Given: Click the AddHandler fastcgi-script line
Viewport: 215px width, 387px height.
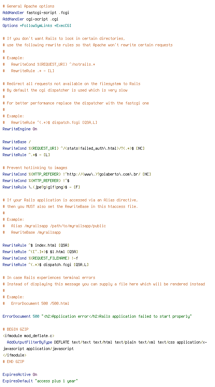Looking at the screenshot, I should click(x=36, y=13).
